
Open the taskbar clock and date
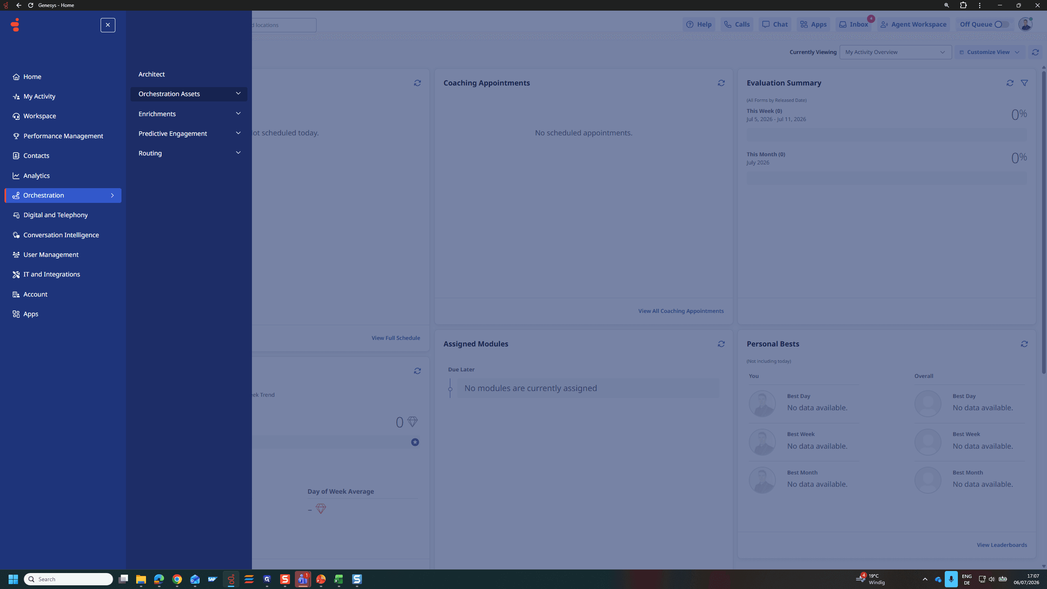(x=1026, y=579)
